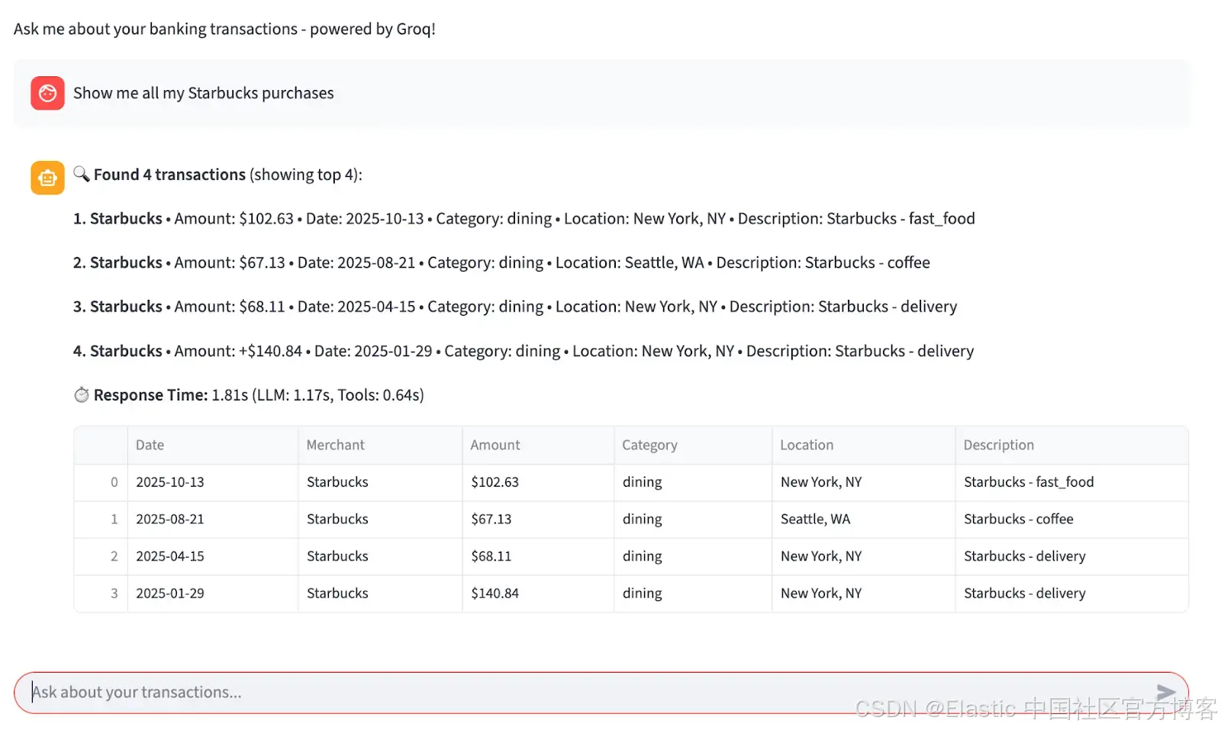The width and height of the screenshot is (1221, 730).
Task: Click the 'Show me all my Starbucks purchases' message
Action: [204, 93]
